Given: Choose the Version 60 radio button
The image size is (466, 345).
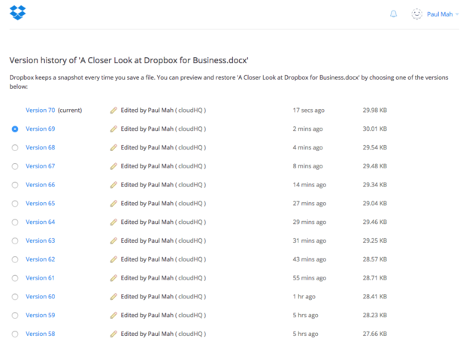Looking at the screenshot, I should point(15,297).
